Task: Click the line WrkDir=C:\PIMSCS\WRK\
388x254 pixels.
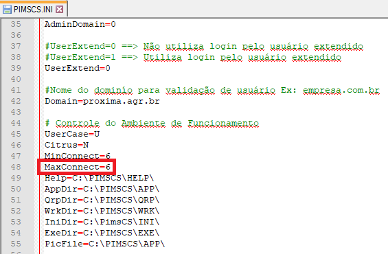Action: point(102,211)
